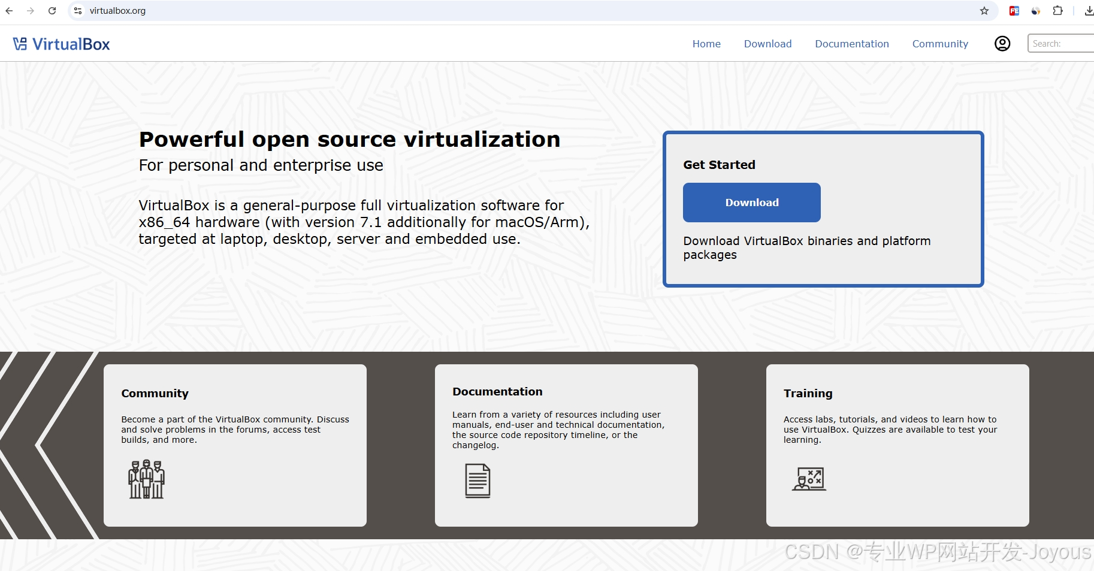Click the Training card description text
Viewport: 1094px width, 571px height.
[x=890, y=430]
